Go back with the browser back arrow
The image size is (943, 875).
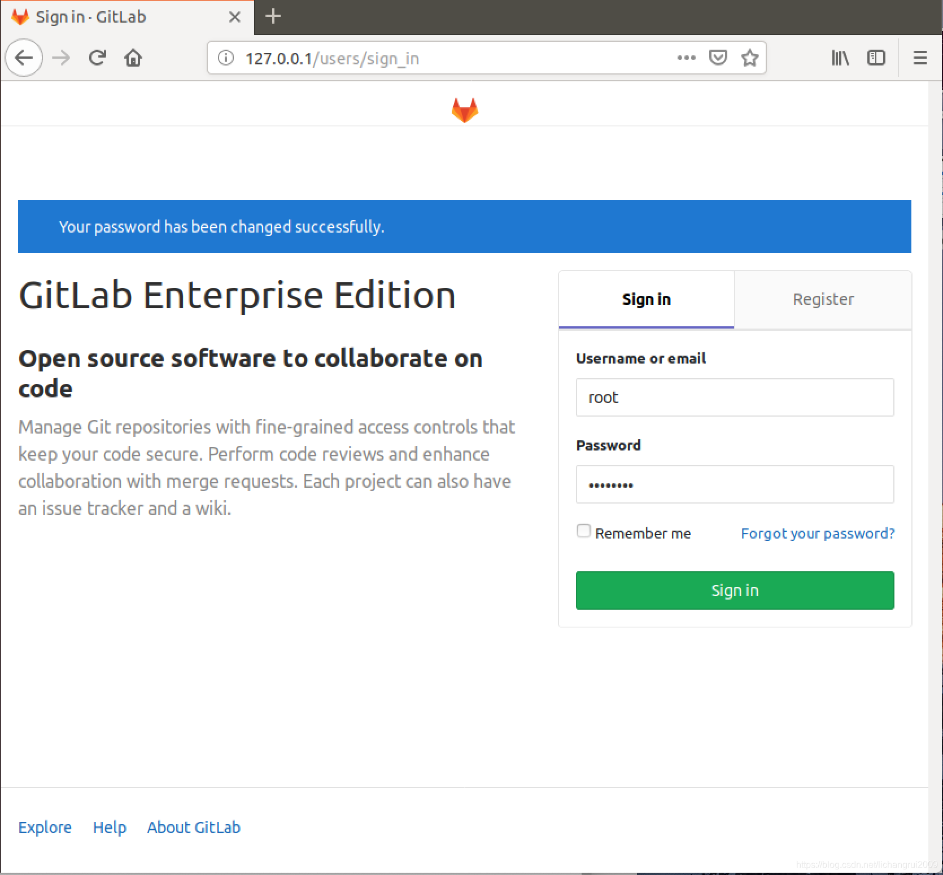(x=24, y=58)
